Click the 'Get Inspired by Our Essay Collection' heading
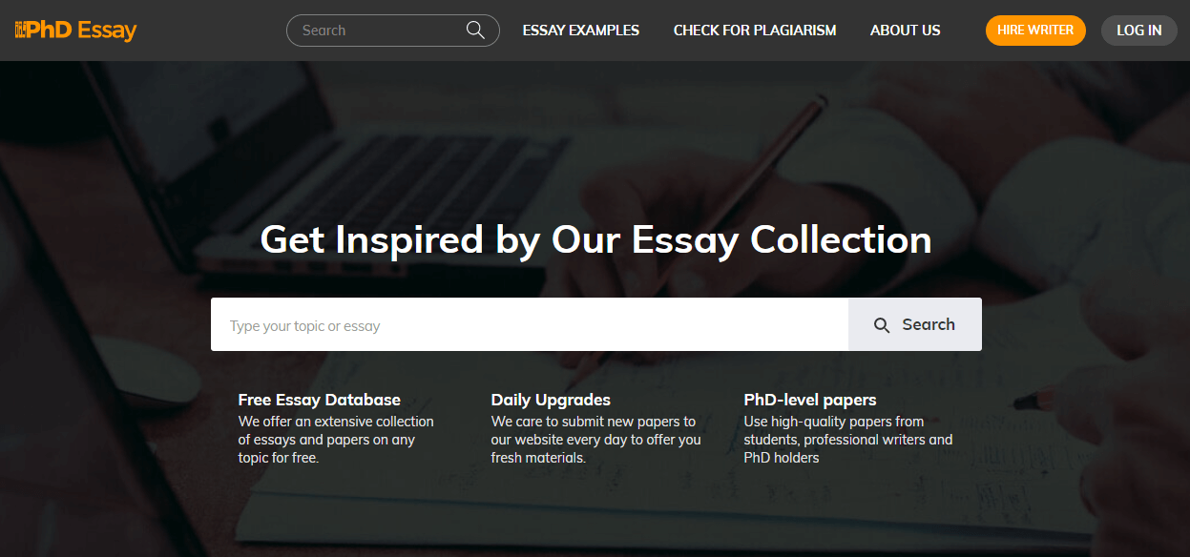This screenshot has width=1190, height=557. (595, 239)
